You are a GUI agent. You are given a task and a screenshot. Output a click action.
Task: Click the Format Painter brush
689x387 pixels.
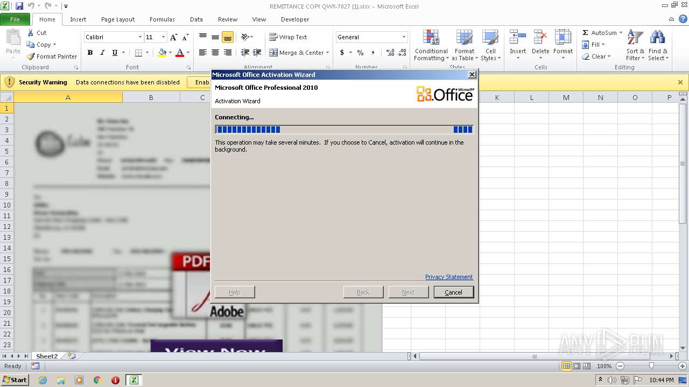[31, 56]
